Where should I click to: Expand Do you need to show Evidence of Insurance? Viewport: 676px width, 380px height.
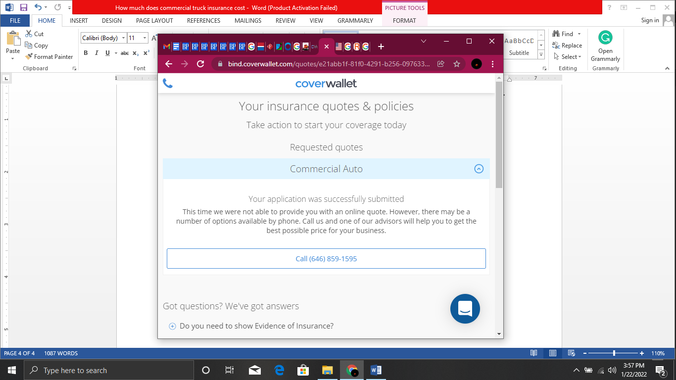(251, 326)
